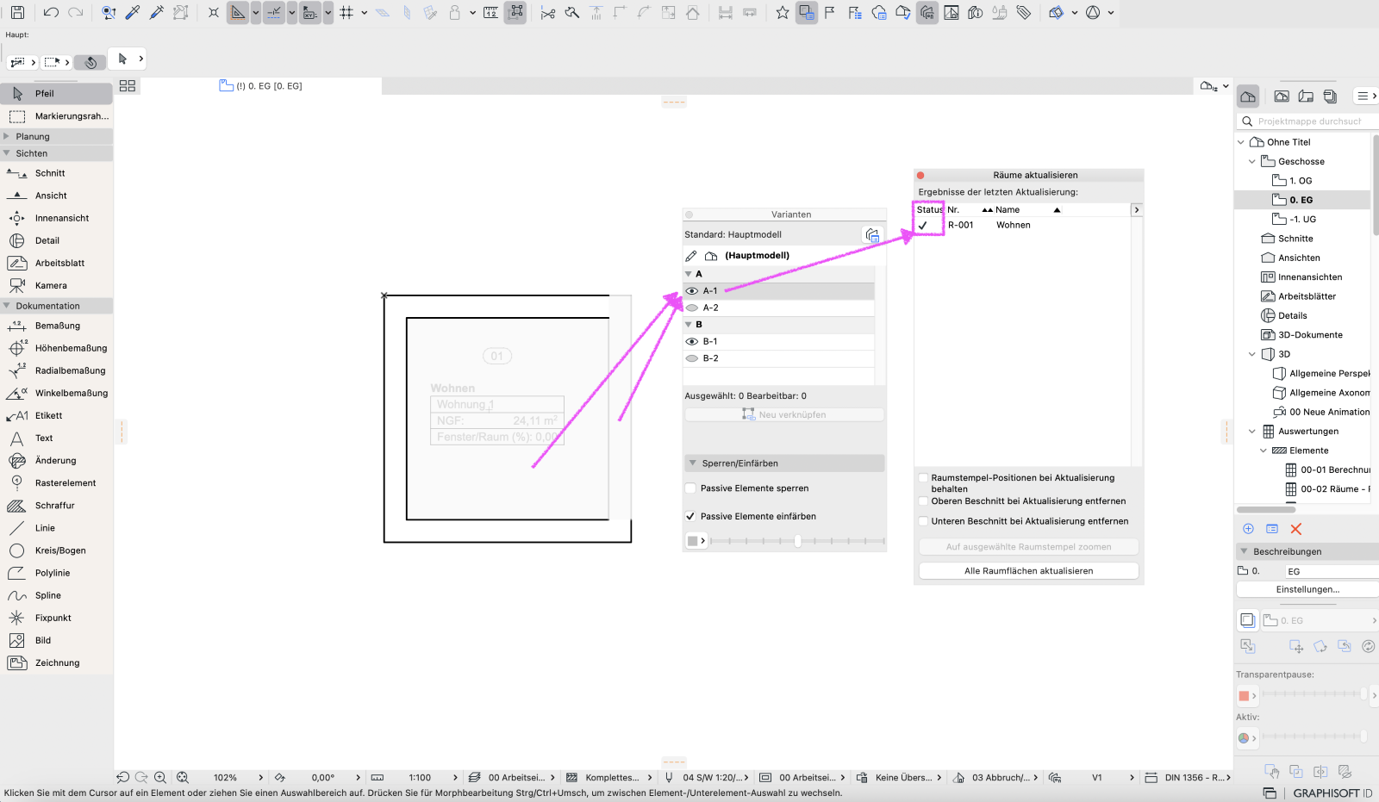Viewport: 1379px width, 802px height.
Task: Click Alle Raumflächen aktualisieren button
Action: tap(1028, 571)
